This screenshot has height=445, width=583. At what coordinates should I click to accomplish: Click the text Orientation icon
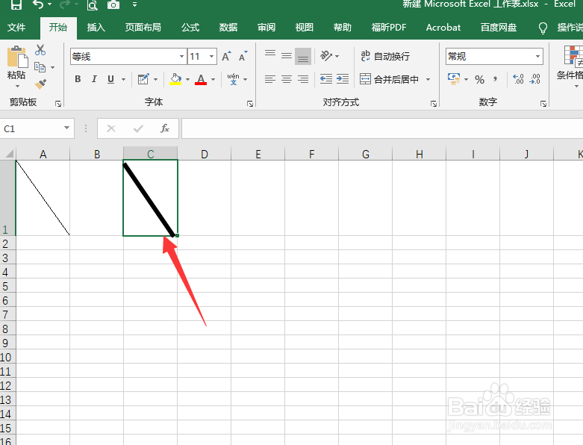point(326,56)
